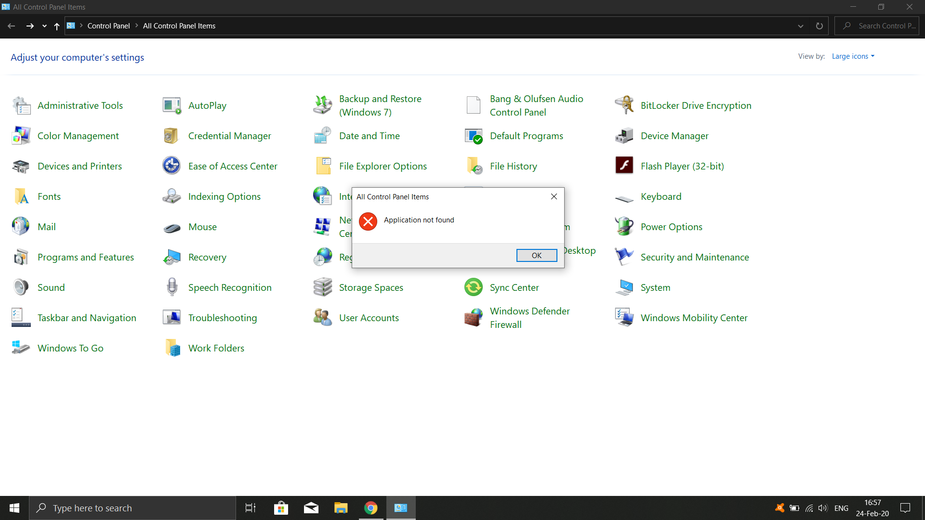925x520 pixels.
Task: Dismiss the error with OK
Action: click(x=537, y=255)
